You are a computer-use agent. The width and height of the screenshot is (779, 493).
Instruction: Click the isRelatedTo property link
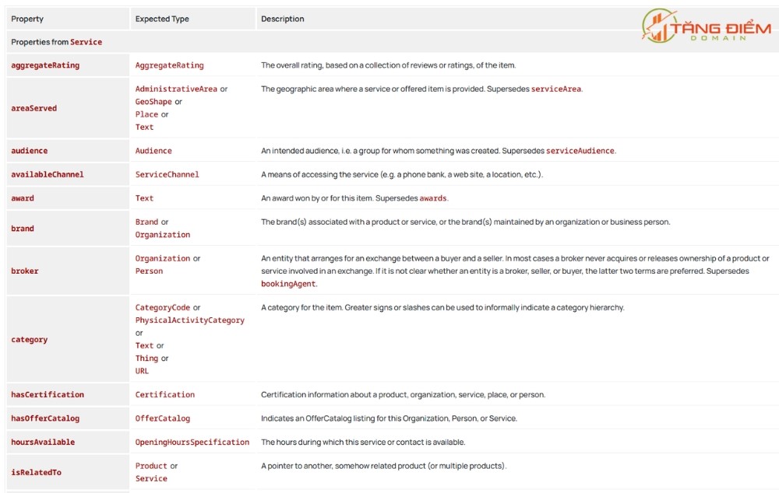(37, 473)
